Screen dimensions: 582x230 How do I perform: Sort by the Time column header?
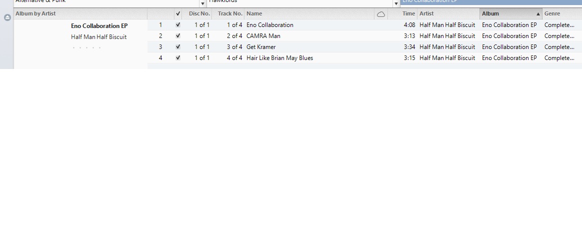402,13
